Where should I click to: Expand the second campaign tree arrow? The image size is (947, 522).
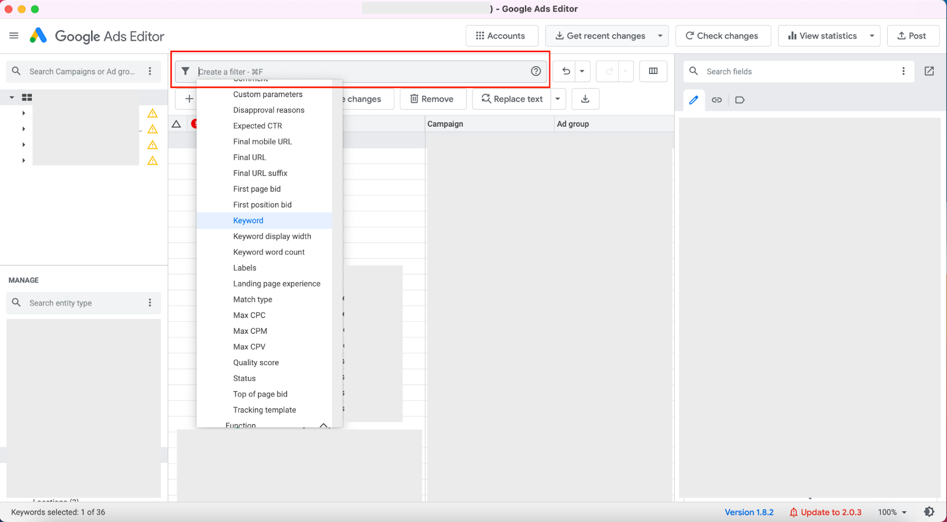tap(24, 129)
